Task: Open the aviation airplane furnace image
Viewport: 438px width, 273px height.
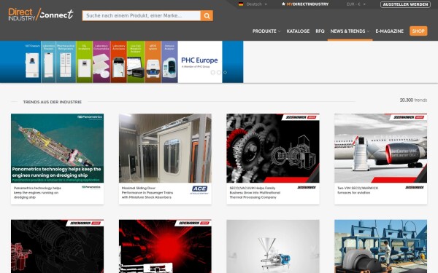Action: point(381,148)
